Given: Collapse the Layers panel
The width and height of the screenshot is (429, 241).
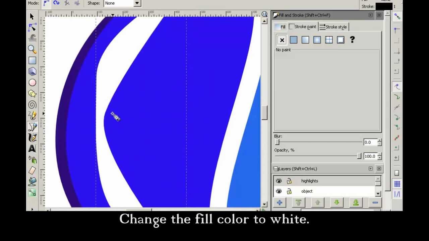Looking at the screenshot, I should coord(370,169).
